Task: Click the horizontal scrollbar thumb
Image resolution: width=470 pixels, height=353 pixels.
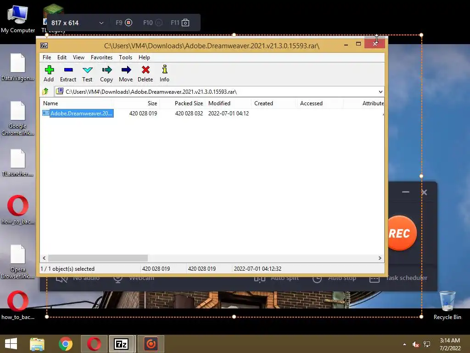Action: tap(98, 258)
